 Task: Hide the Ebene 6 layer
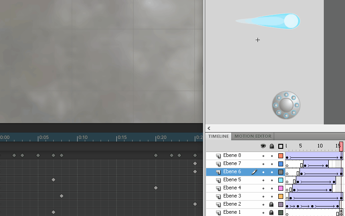[263, 172]
